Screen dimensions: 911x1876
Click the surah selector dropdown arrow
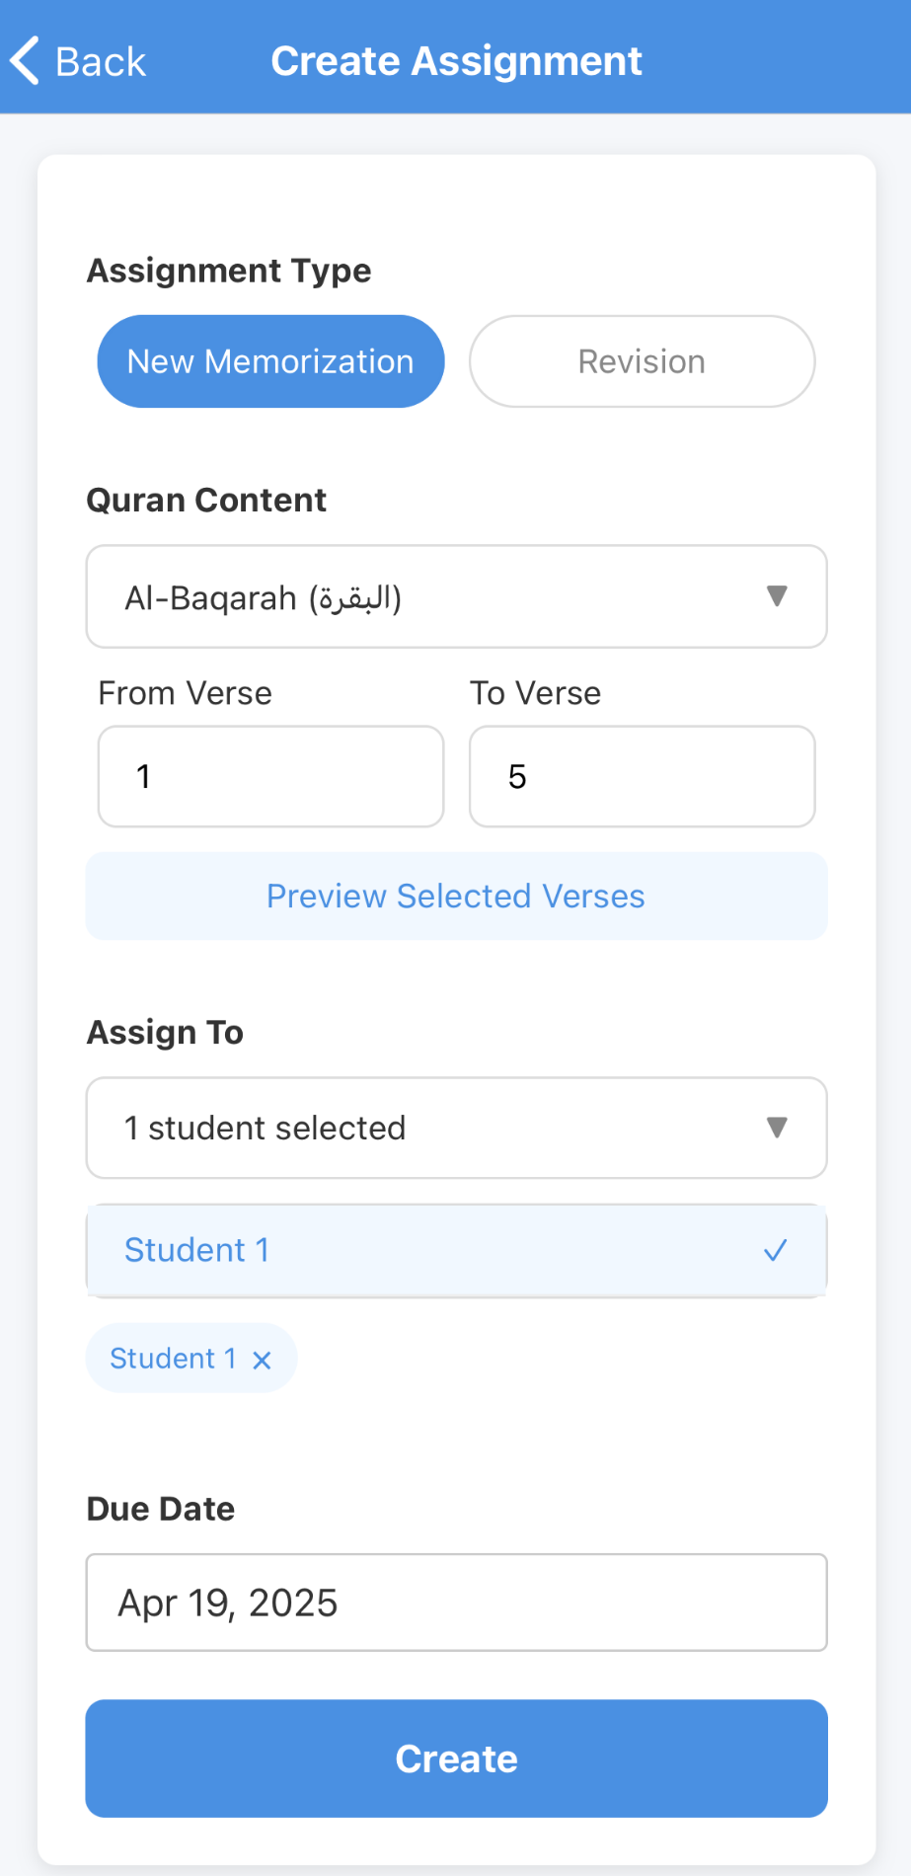778,596
